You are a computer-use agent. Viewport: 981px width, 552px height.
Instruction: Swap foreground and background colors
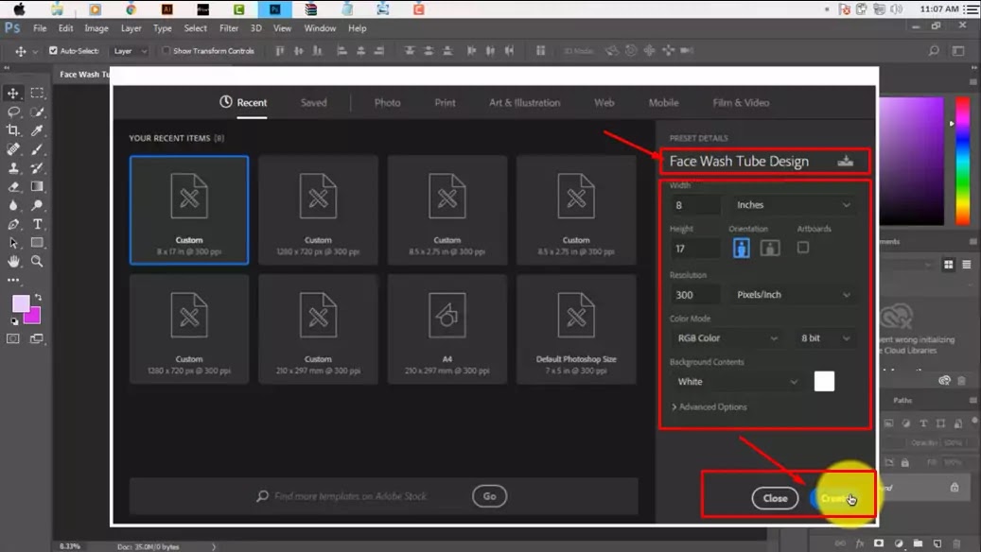[38, 298]
